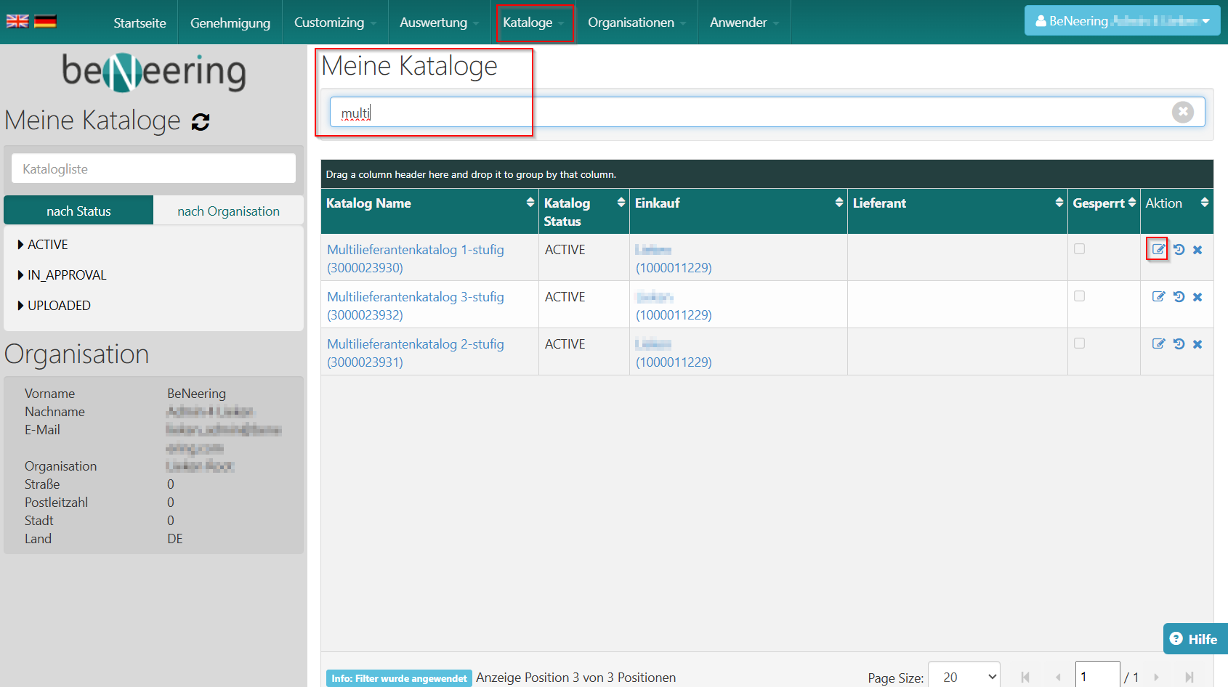The image size is (1228, 687).
Task: Open the BeNeering user account dropdown
Action: pyautogui.click(x=1122, y=21)
